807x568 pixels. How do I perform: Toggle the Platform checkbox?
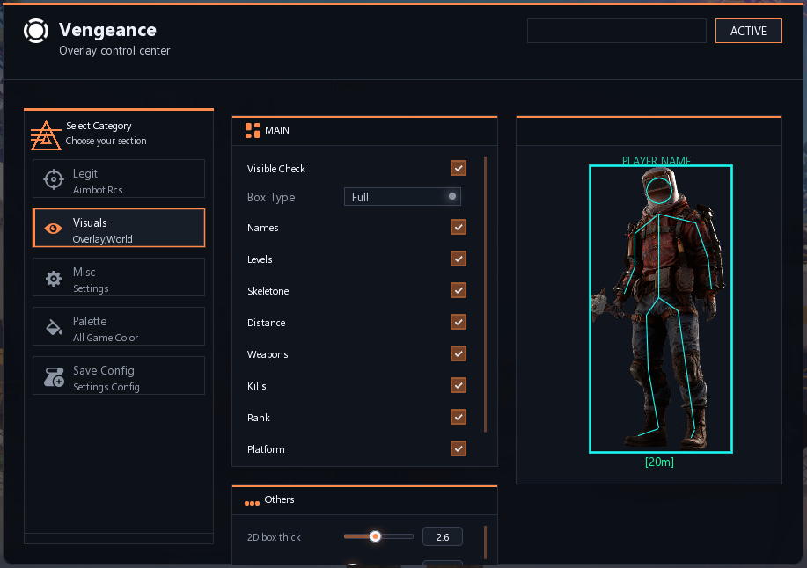(x=459, y=448)
